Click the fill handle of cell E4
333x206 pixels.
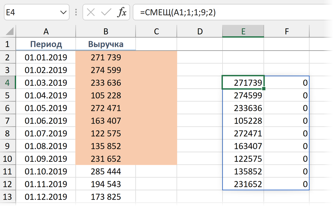click(264, 89)
